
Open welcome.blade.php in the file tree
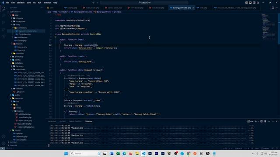[25, 127]
